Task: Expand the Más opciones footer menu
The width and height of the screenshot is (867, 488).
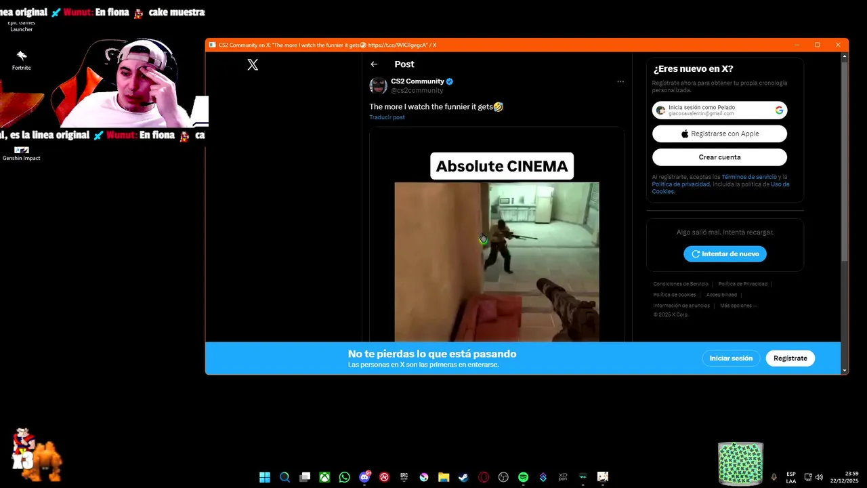Action: tap(738, 306)
